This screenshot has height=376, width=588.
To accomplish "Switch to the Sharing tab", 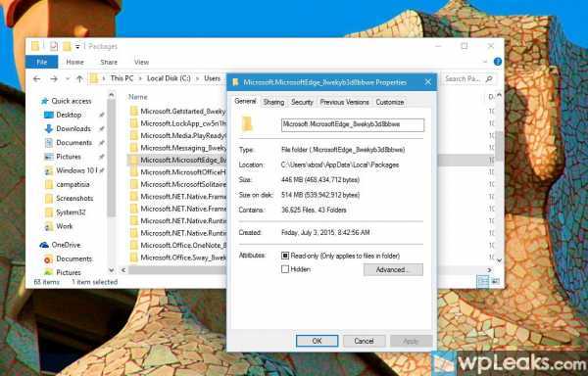I will pos(273,102).
